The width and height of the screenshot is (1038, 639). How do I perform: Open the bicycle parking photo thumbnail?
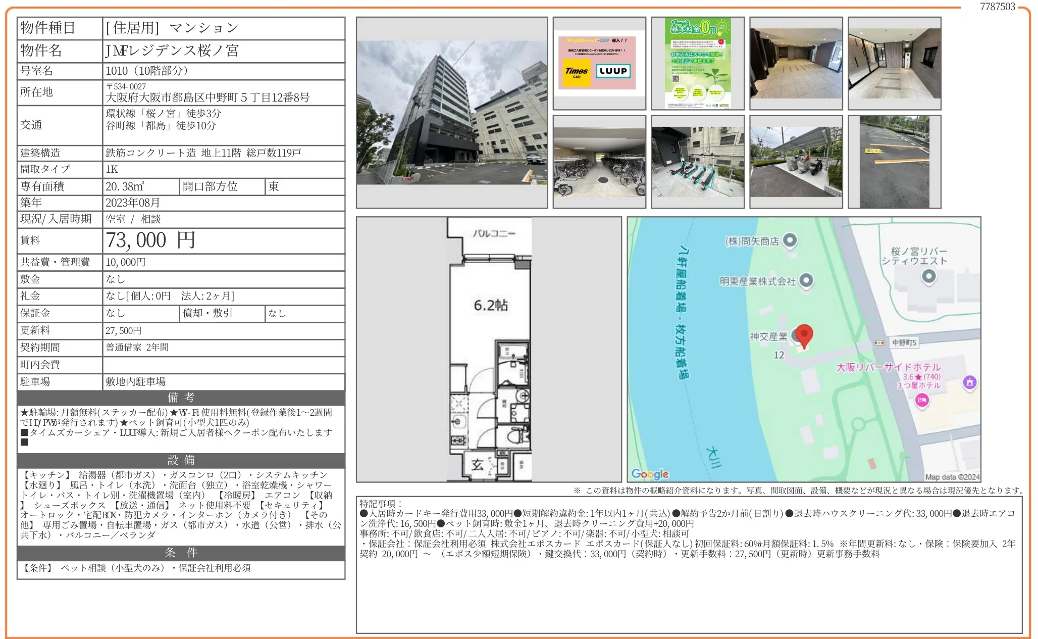pyautogui.click(x=599, y=162)
